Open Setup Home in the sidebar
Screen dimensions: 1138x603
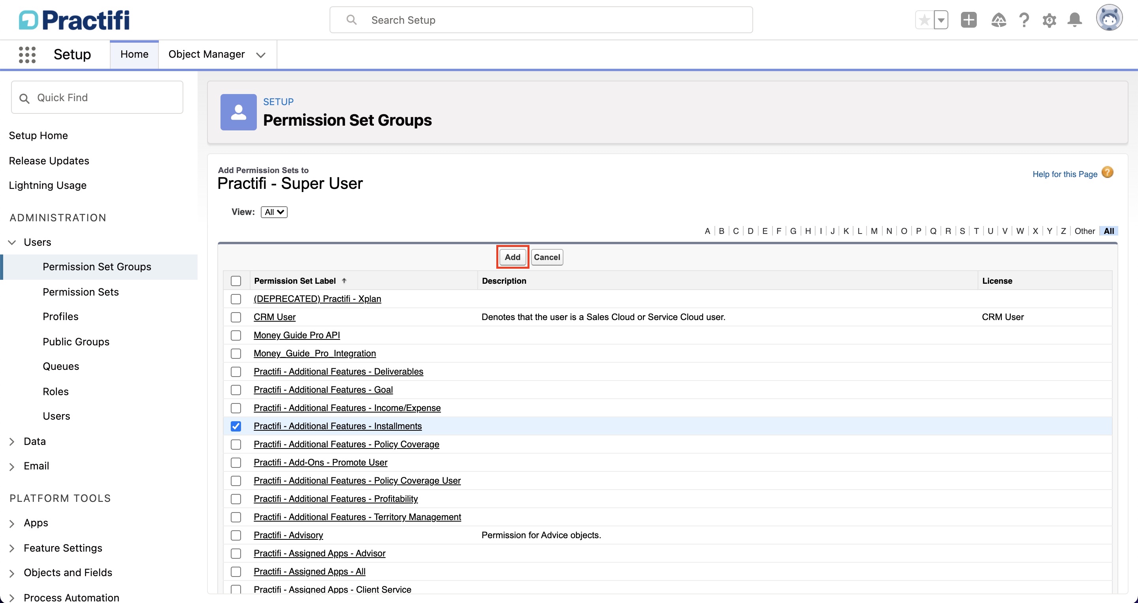[x=38, y=136]
